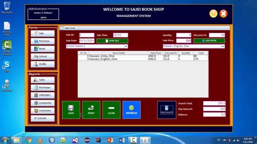This screenshot has width=257, height=144.
Task: Save the sale with SAVE button
Action: [71, 110]
